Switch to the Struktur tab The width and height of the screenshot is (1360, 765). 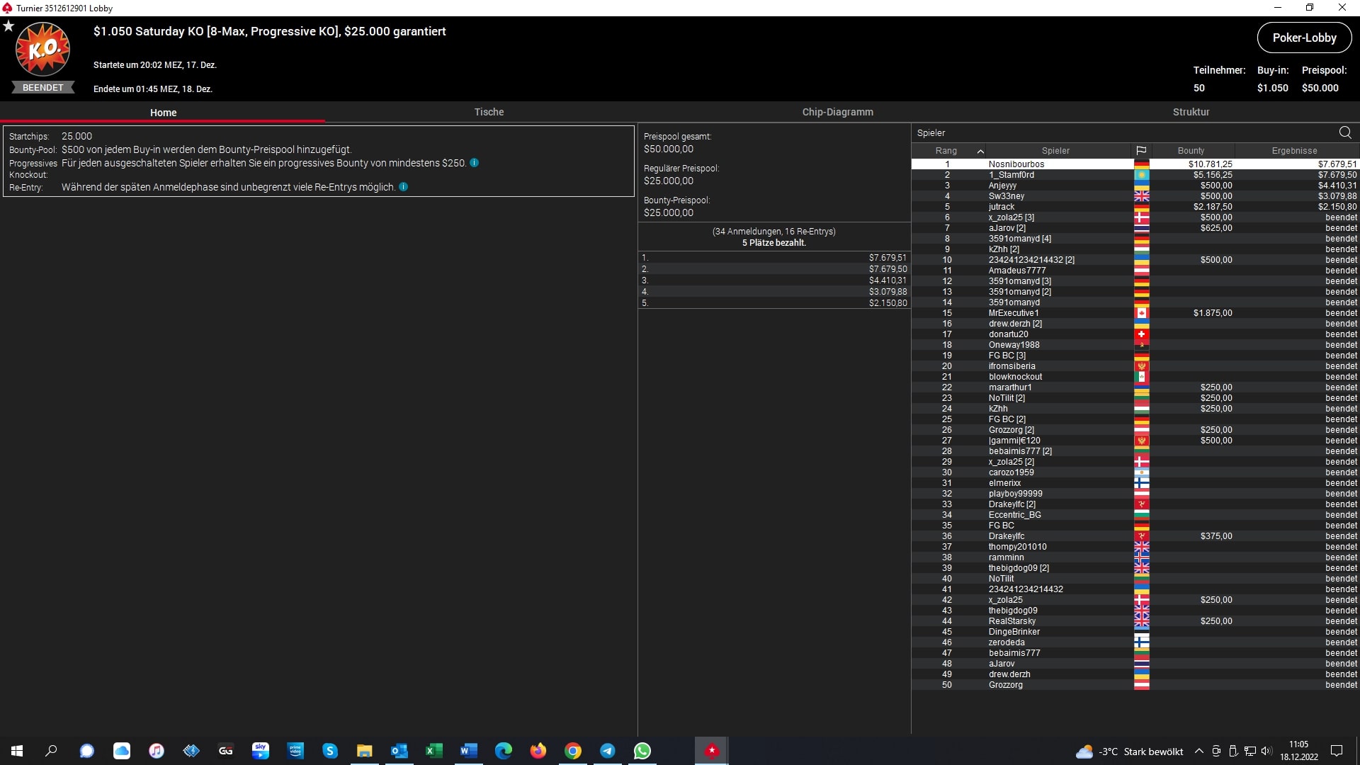(x=1191, y=112)
